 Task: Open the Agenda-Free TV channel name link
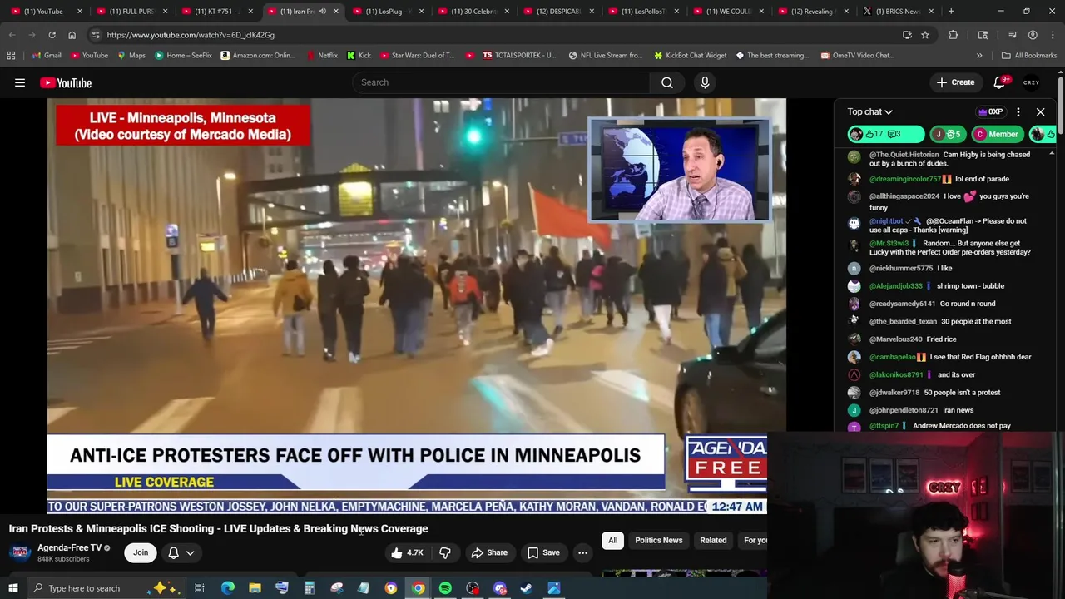(69, 547)
